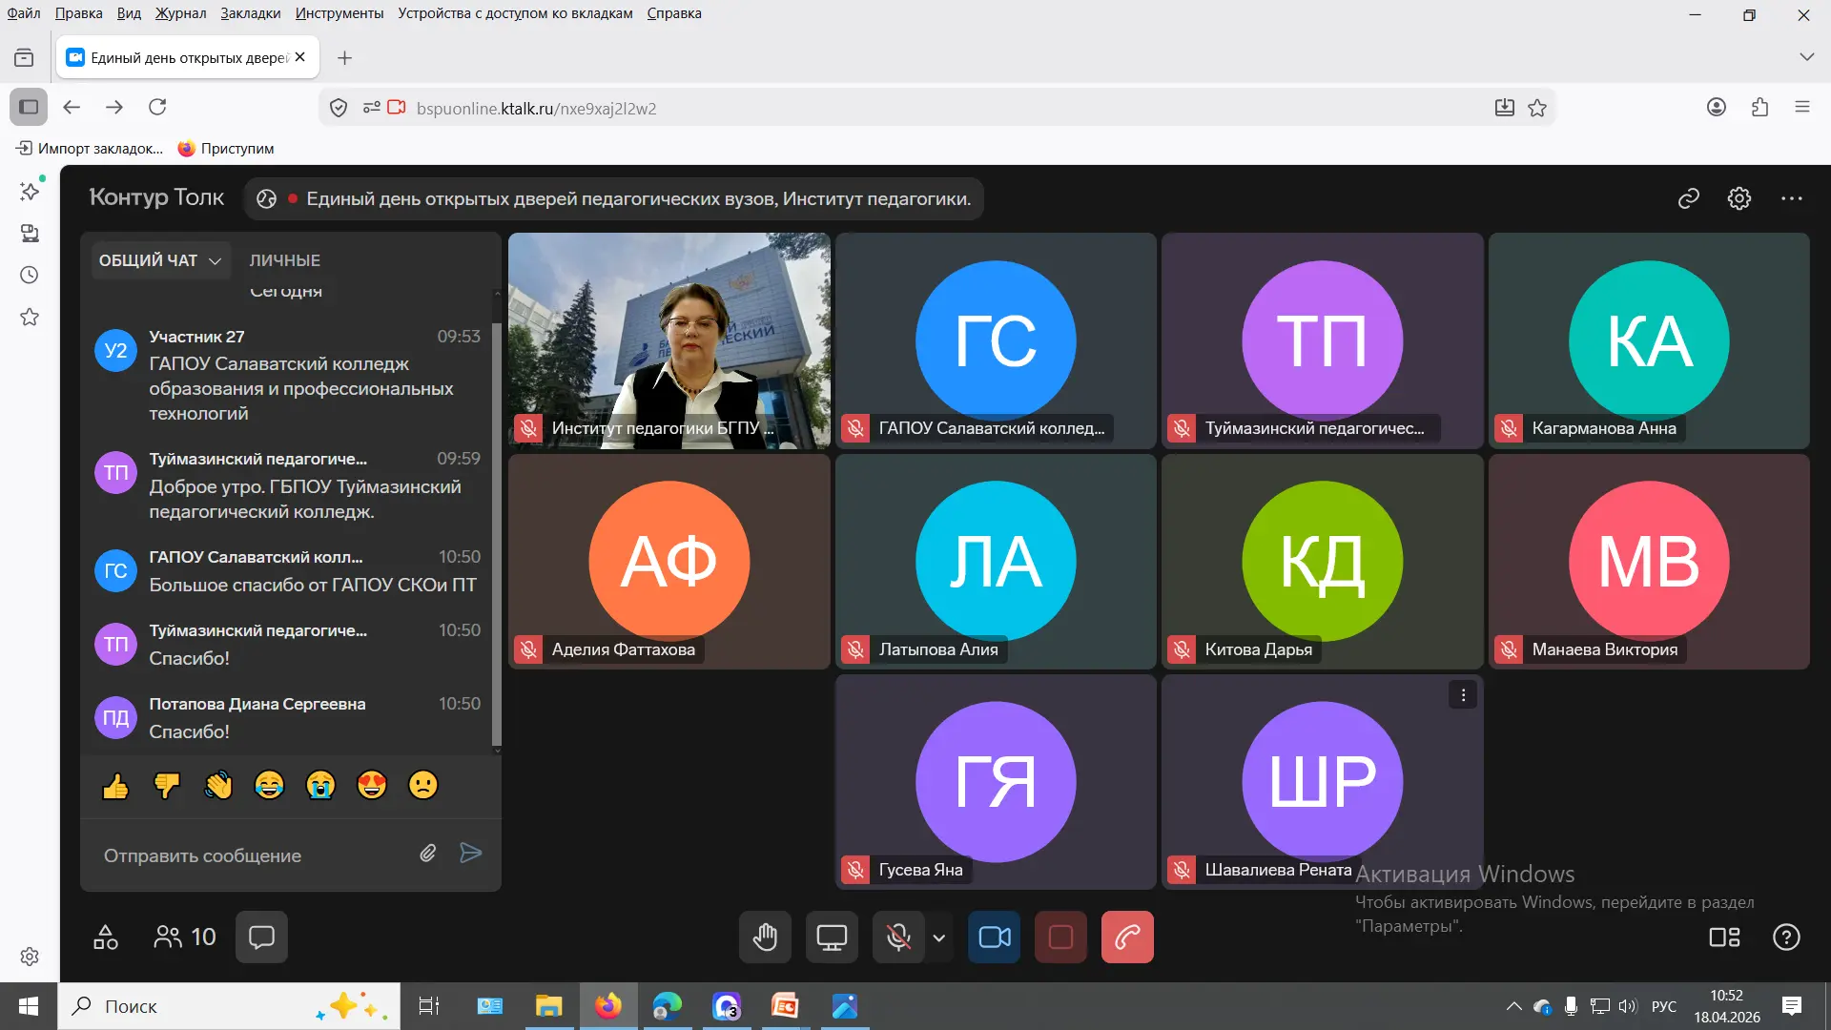Open the participants list showing 10
The width and height of the screenshot is (1831, 1030).
coord(185,937)
